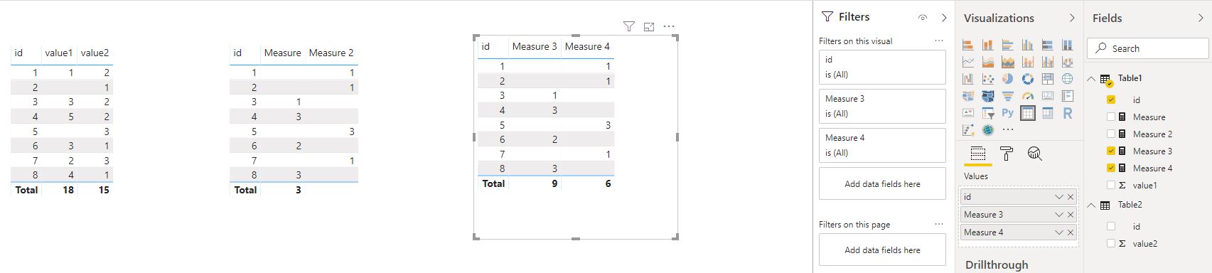The height and width of the screenshot is (273, 1212).
Task: Select the KPI visual
Action: point(968,113)
